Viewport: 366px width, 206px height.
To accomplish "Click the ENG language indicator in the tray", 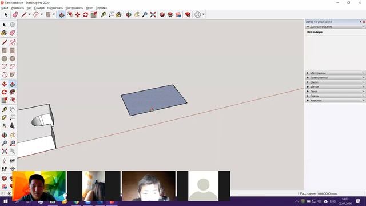I will (x=333, y=201).
